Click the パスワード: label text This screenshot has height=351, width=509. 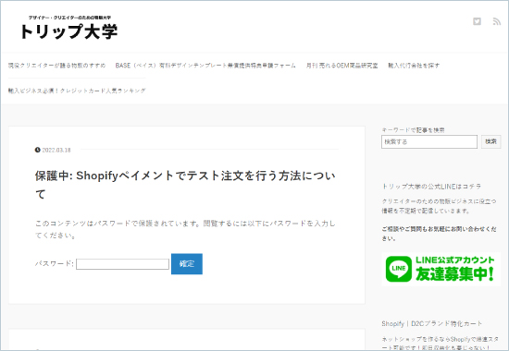pyautogui.click(x=55, y=263)
